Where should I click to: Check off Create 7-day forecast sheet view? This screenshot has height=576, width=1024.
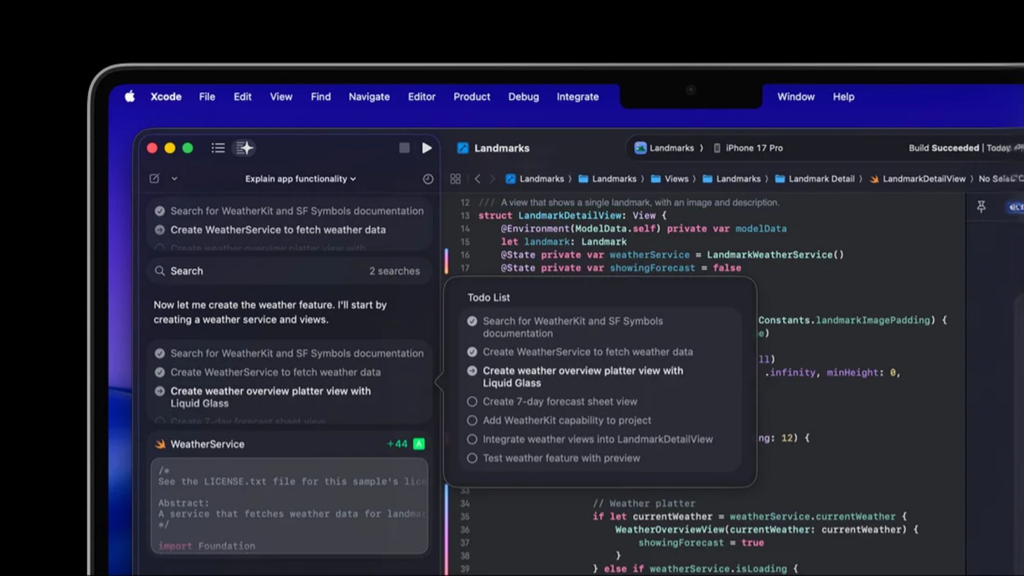(472, 402)
